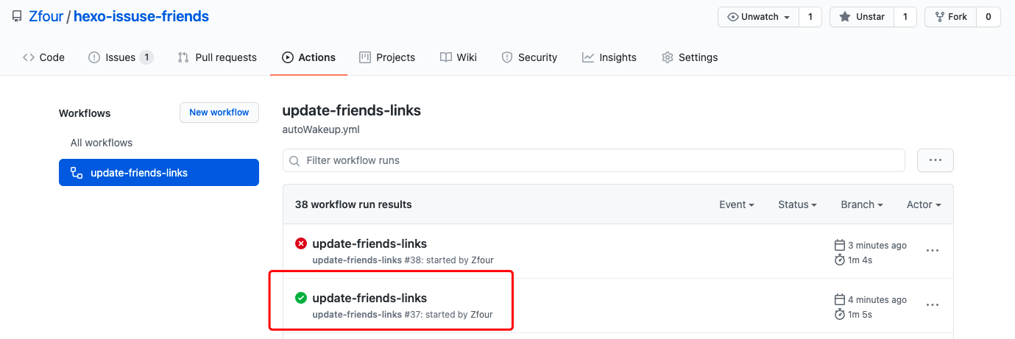Click the New workflow button
The width and height of the screenshot is (1015, 339).
[x=219, y=113]
